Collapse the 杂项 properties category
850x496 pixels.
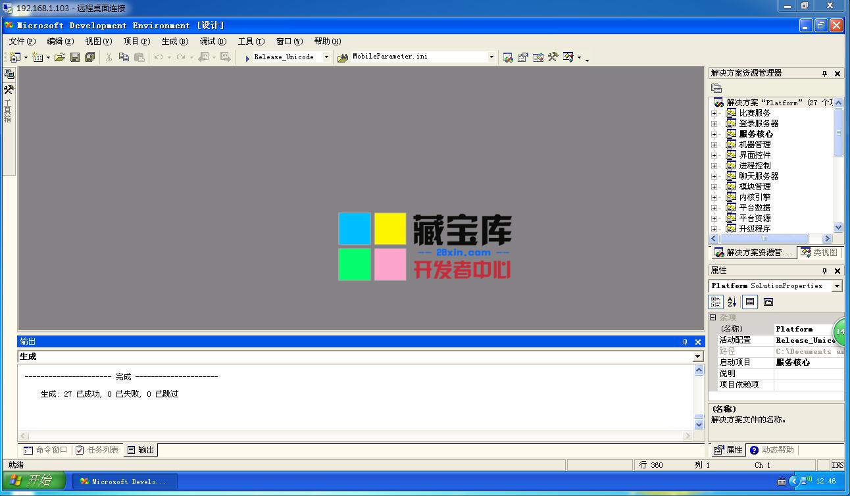712,318
